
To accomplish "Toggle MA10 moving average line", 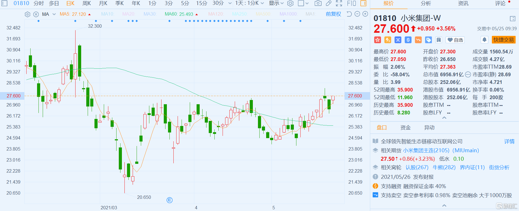I will click(107, 14).
